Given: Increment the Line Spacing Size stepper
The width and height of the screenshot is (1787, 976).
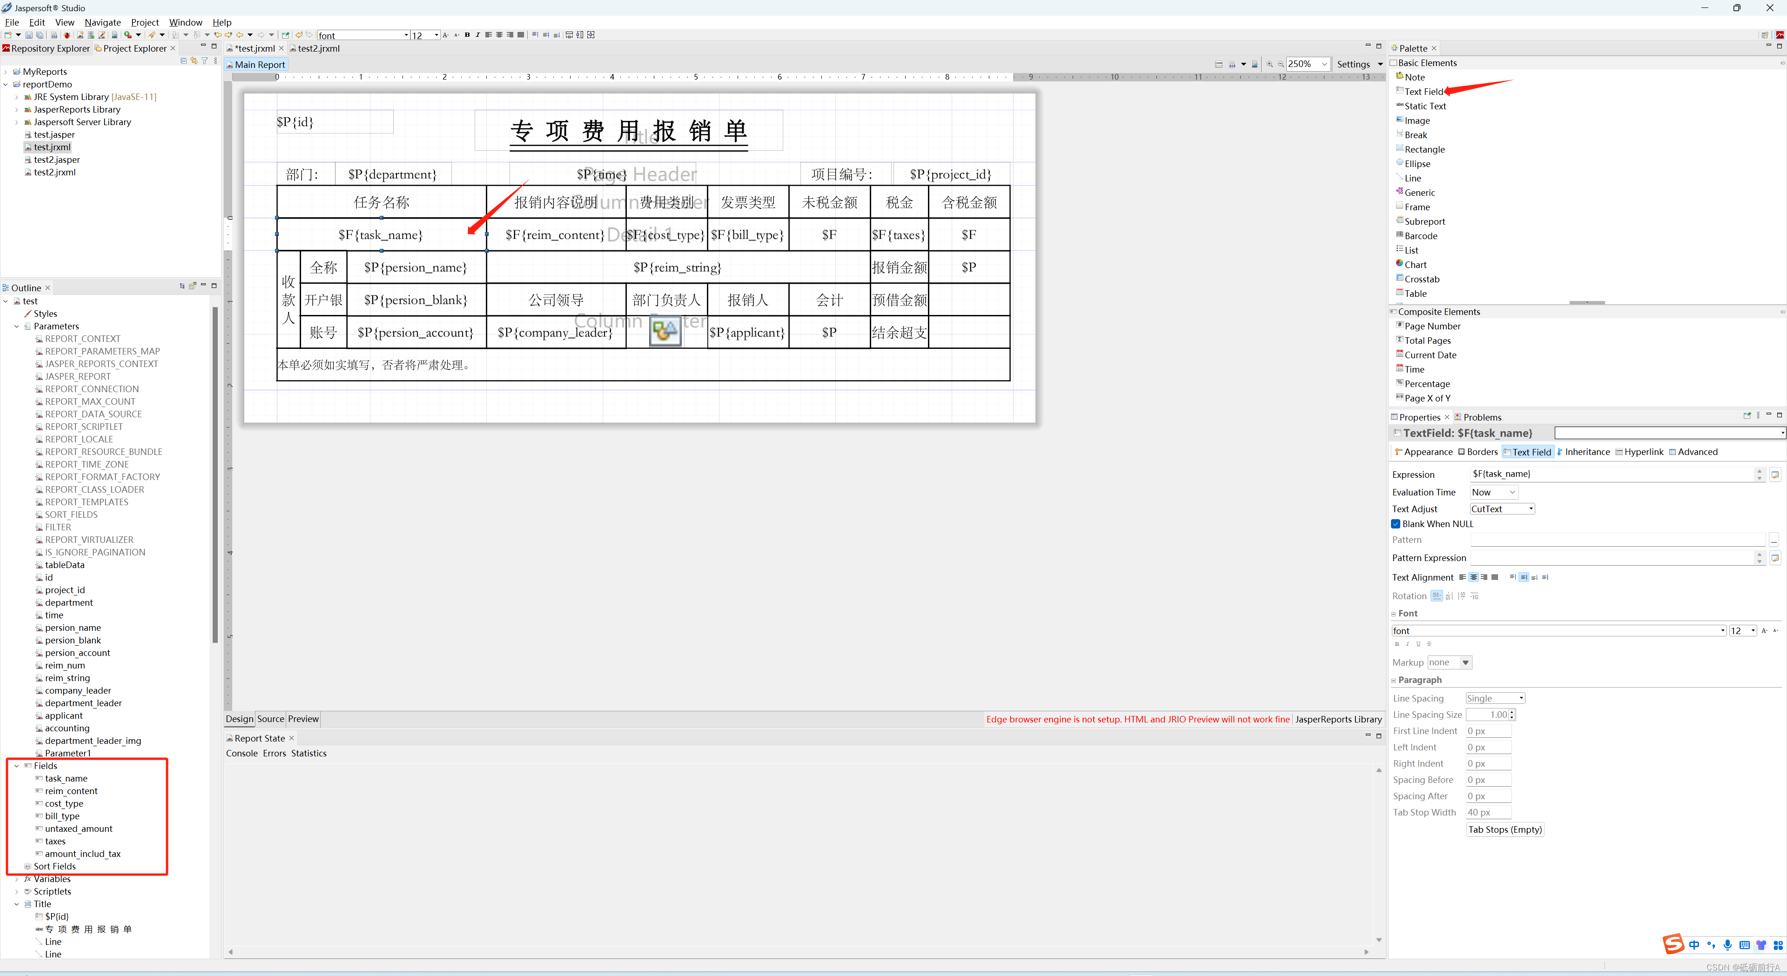Looking at the screenshot, I should [x=1512, y=712].
